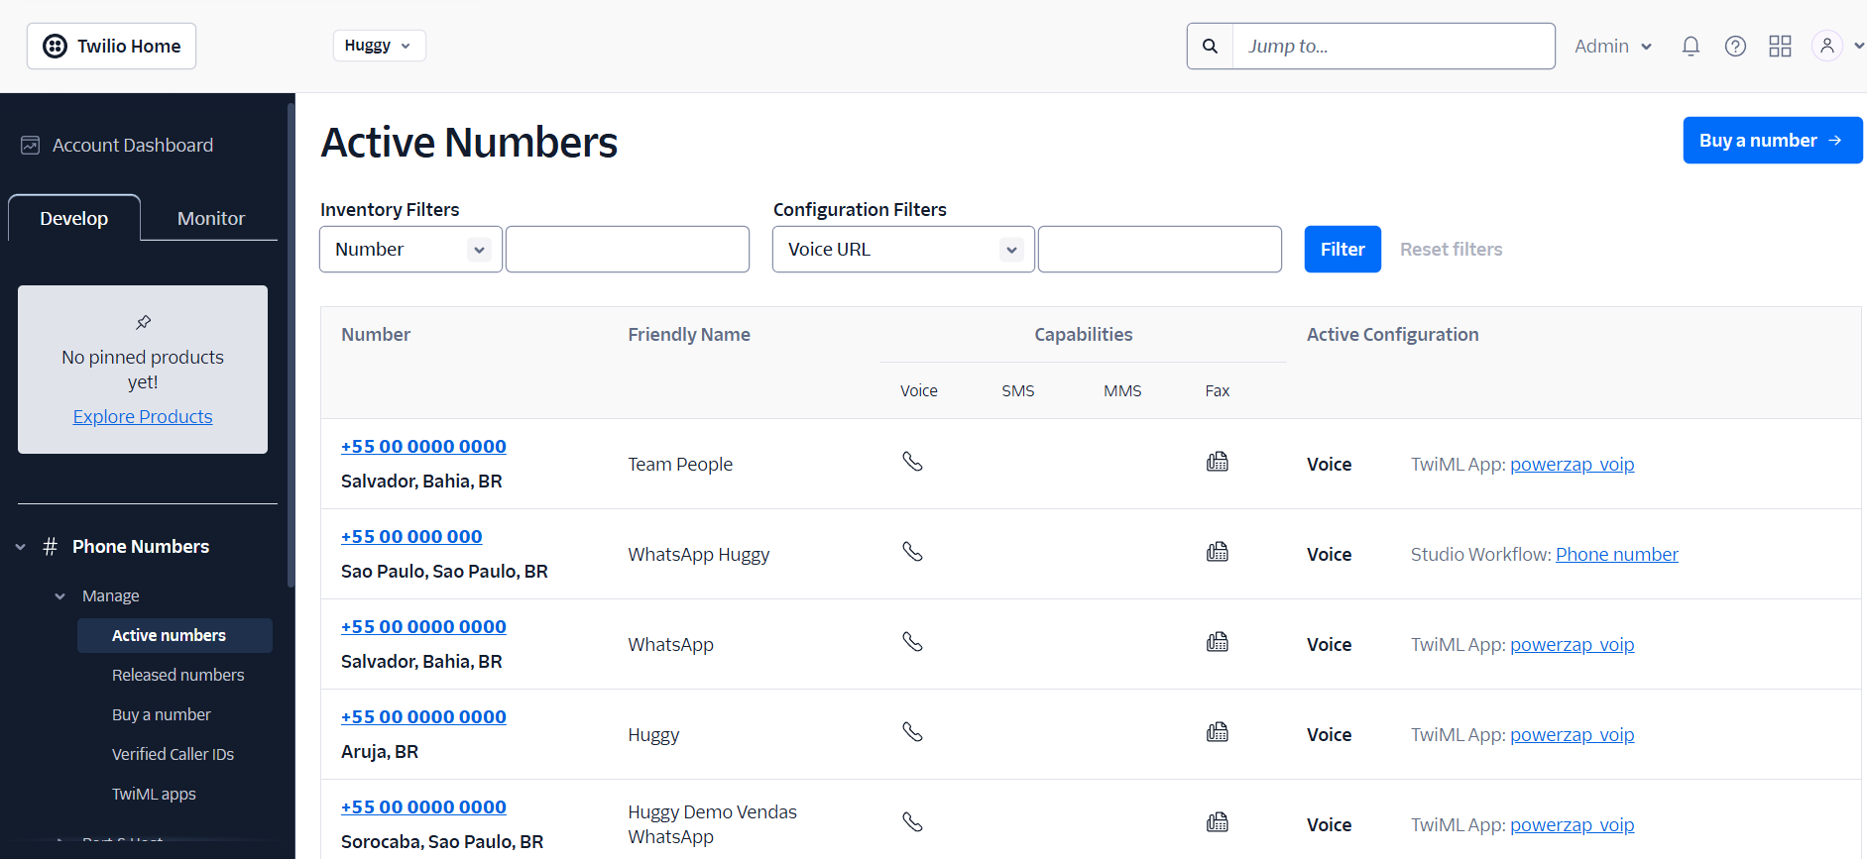
Task: Click the Team People voice phone icon
Action: point(912,462)
